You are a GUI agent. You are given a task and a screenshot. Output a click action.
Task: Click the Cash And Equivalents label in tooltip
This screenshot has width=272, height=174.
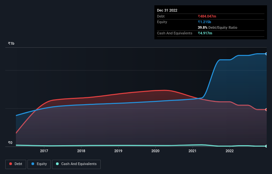(175, 33)
